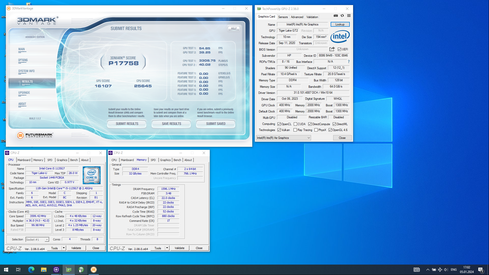Toggle the OpenCL checkbox
Viewport: 489px width, 275px height.
(x=279, y=124)
